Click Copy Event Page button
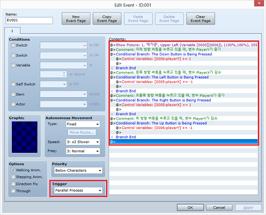Image resolution: width=266 pixels, height=215 pixels. [107, 19]
